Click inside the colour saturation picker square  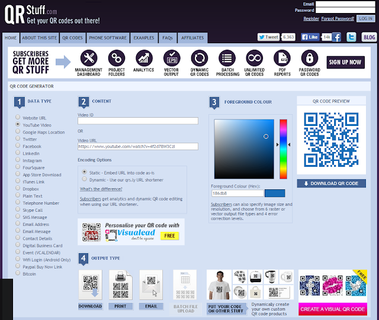tap(244, 149)
